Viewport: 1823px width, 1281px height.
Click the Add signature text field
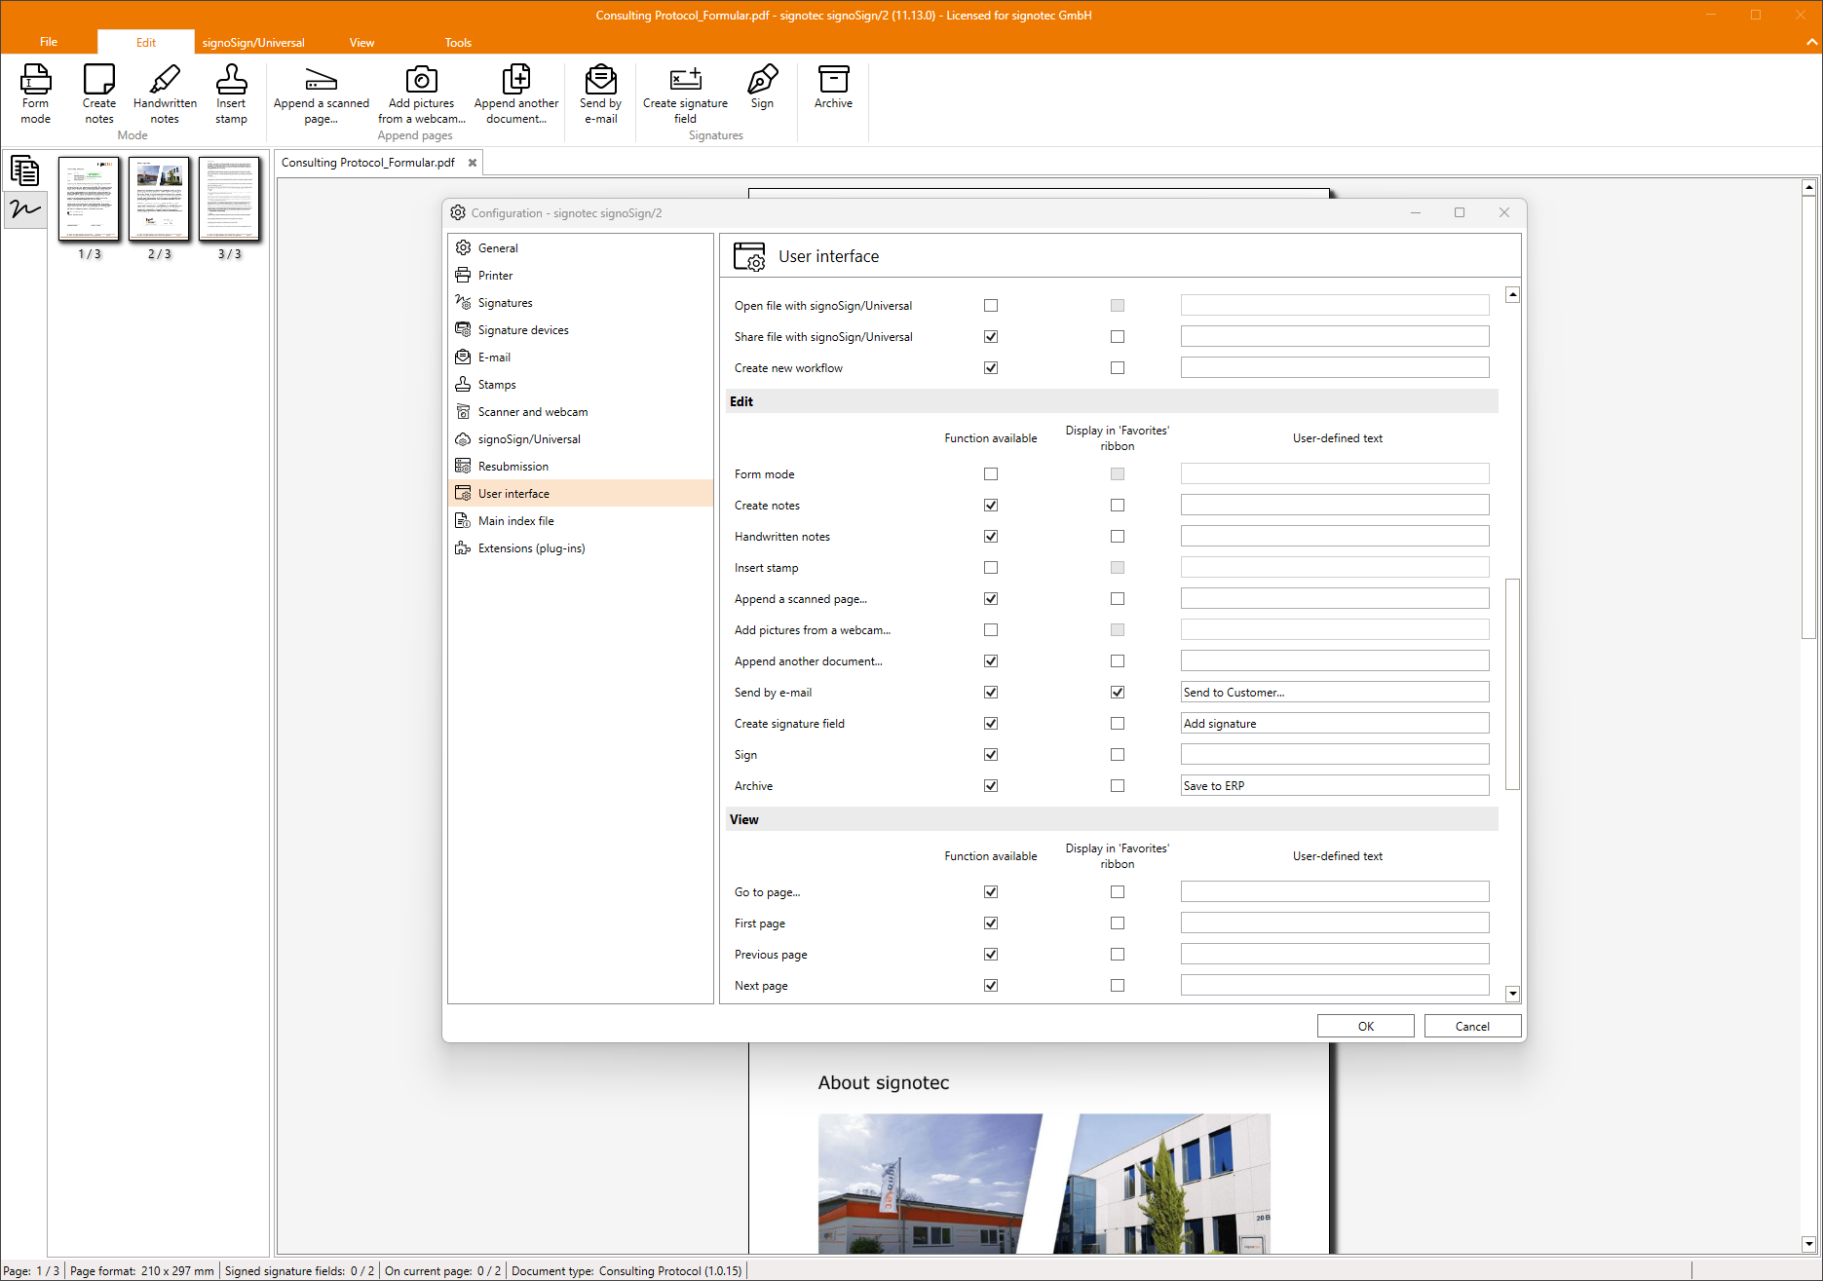tap(1335, 724)
